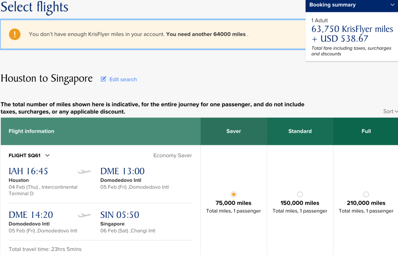Click the Full column header

point(366,131)
